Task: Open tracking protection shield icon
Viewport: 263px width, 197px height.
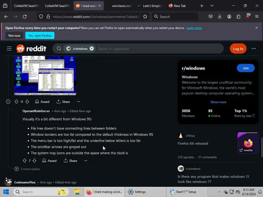Action: point(41,17)
